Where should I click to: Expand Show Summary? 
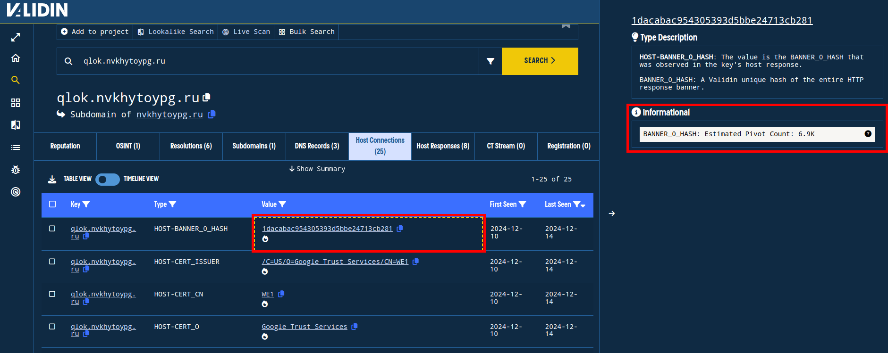[x=317, y=169]
